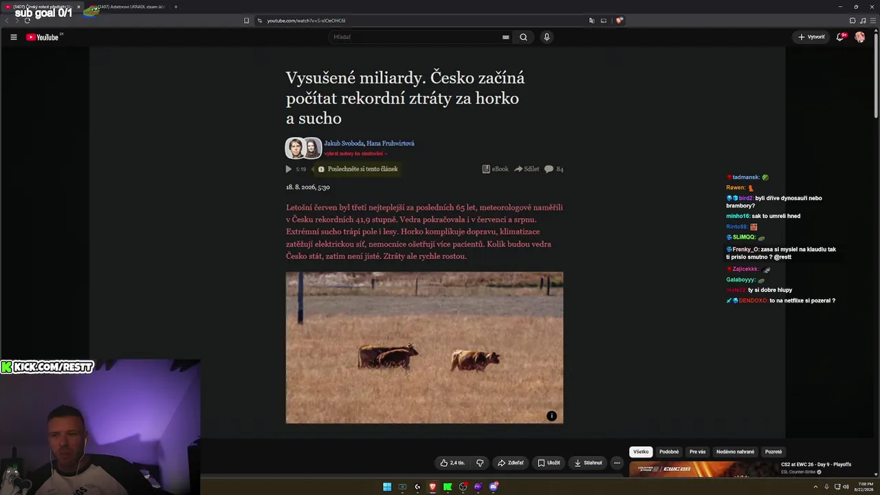Open the on-screen keyboard in YouTube search

(506, 37)
